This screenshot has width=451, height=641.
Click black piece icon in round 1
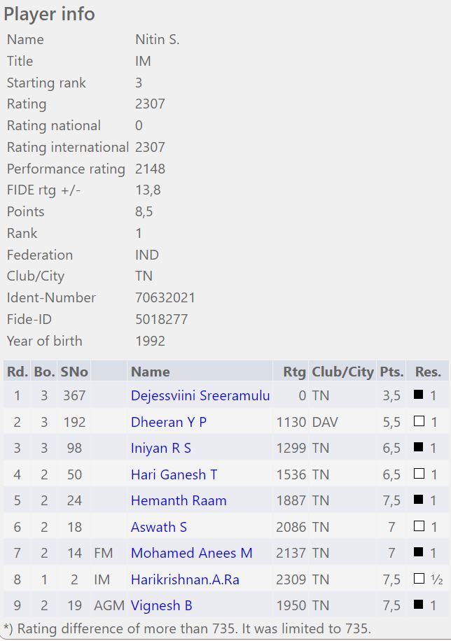click(419, 395)
